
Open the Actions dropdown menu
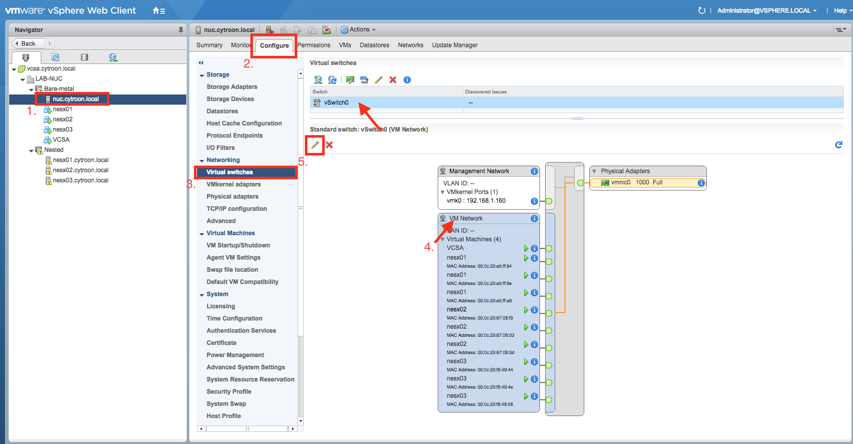pos(358,30)
